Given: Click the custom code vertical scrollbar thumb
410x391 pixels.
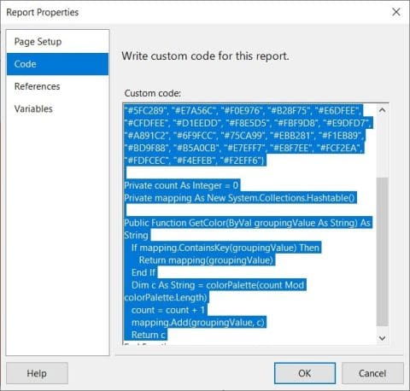Looking at the screenshot, I should (x=383, y=252).
